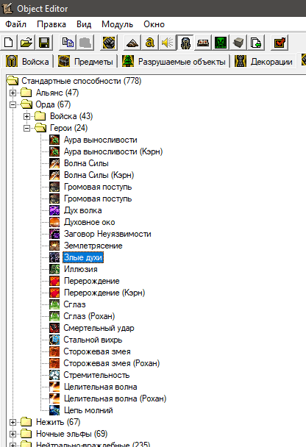
Task: Select Волна Силы (Кэрн) ability
Action: click(x=99, y=175)
